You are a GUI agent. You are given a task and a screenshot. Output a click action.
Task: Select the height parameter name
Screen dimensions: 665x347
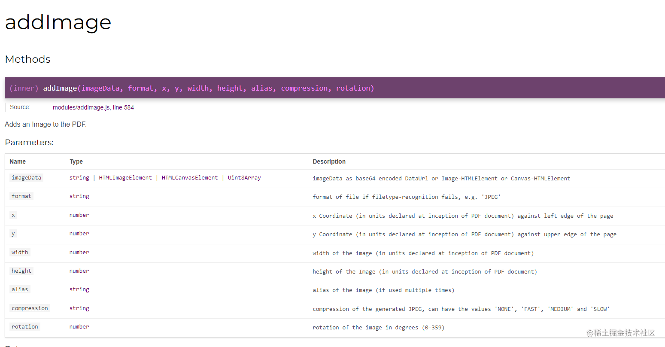point(21,271)
